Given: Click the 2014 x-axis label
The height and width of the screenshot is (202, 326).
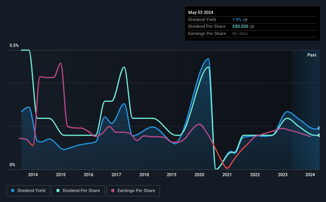Looking at the screenshot, I should pos(33,175).
